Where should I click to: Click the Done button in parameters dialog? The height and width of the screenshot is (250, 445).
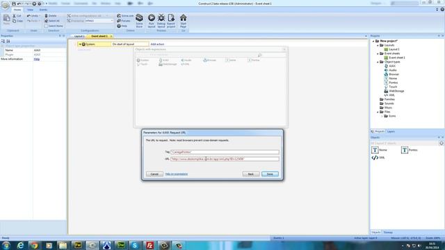(270, 174)
